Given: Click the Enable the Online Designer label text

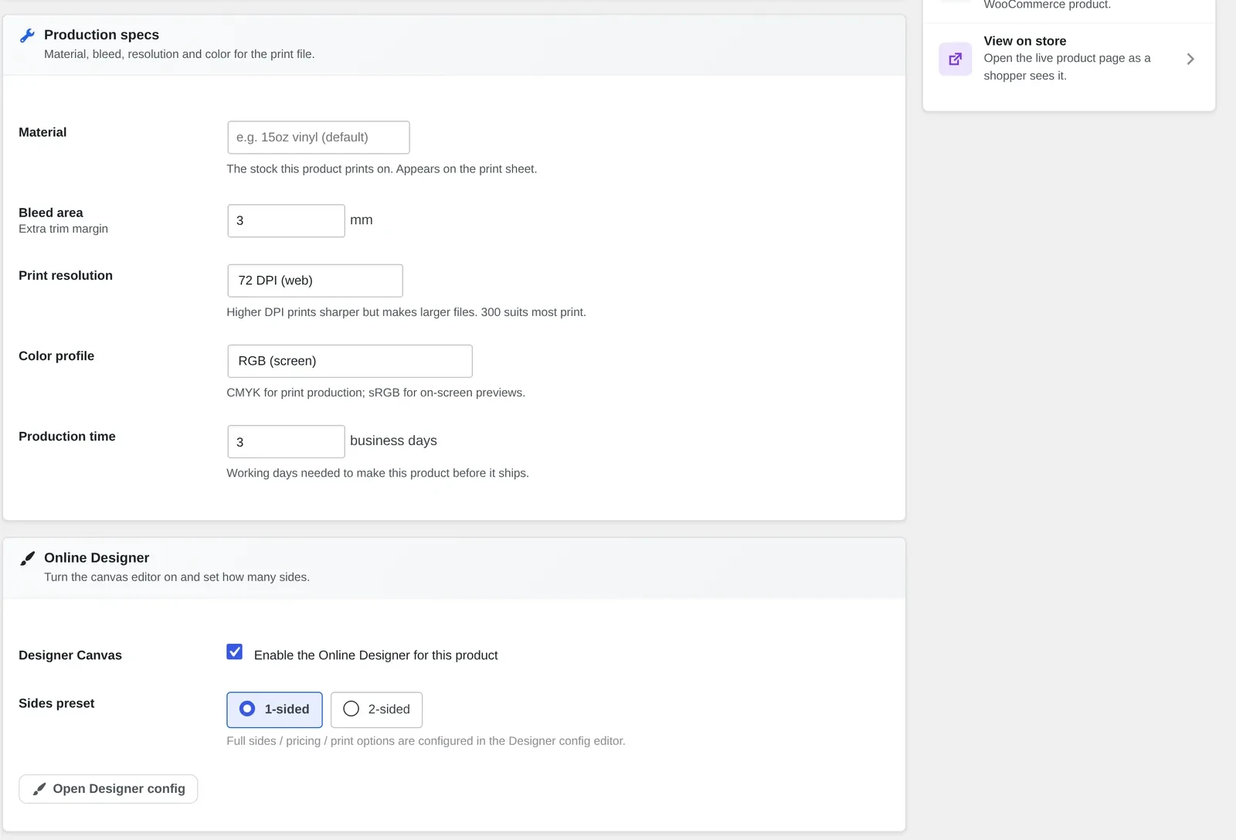Looking at the screenshot, I should pyautogui.click(x=375, y=655).
